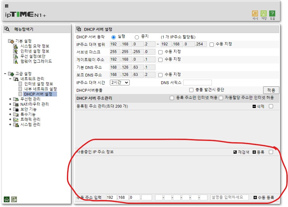Open 내부 네트워크 설정 menu item
The width and height of the screenshot is (288, 207).
coord(40,89)
